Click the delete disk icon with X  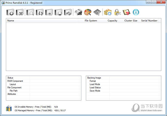[20, 12]
